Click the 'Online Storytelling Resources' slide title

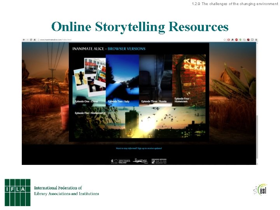140,26
